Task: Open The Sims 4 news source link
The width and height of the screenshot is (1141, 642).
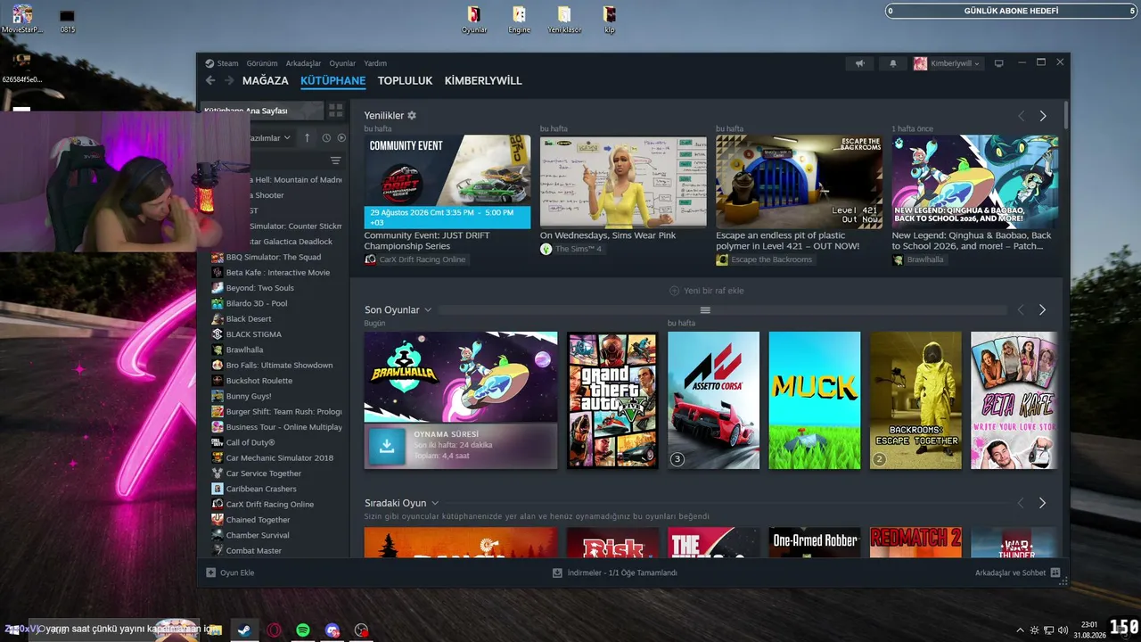Action: pos(573,249)
